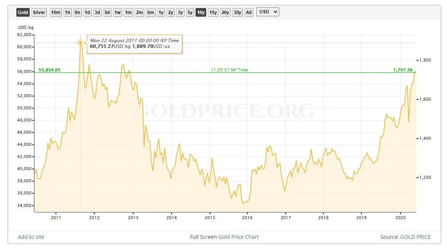Click the 2m range button
The width and height of the screenshot is (447, 251).
[139, 12]
